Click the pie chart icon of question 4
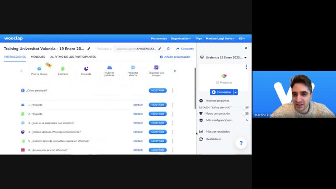 [x=23, y=132]
